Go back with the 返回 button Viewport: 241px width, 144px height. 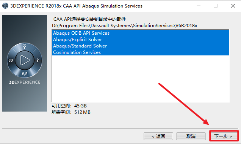[158, 136]
